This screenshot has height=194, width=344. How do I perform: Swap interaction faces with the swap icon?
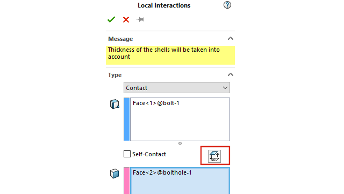[x=214, y=156]
